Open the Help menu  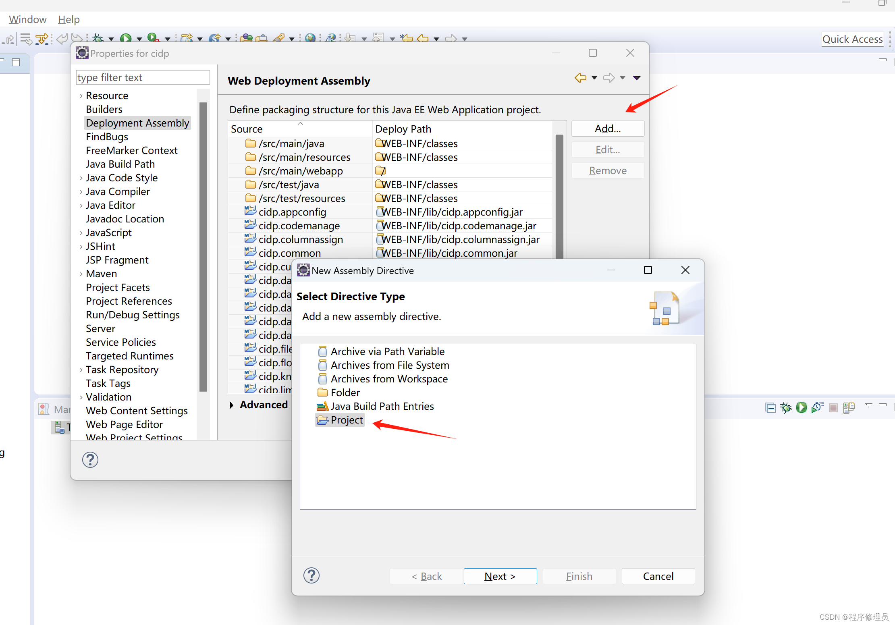click(69, 19)
